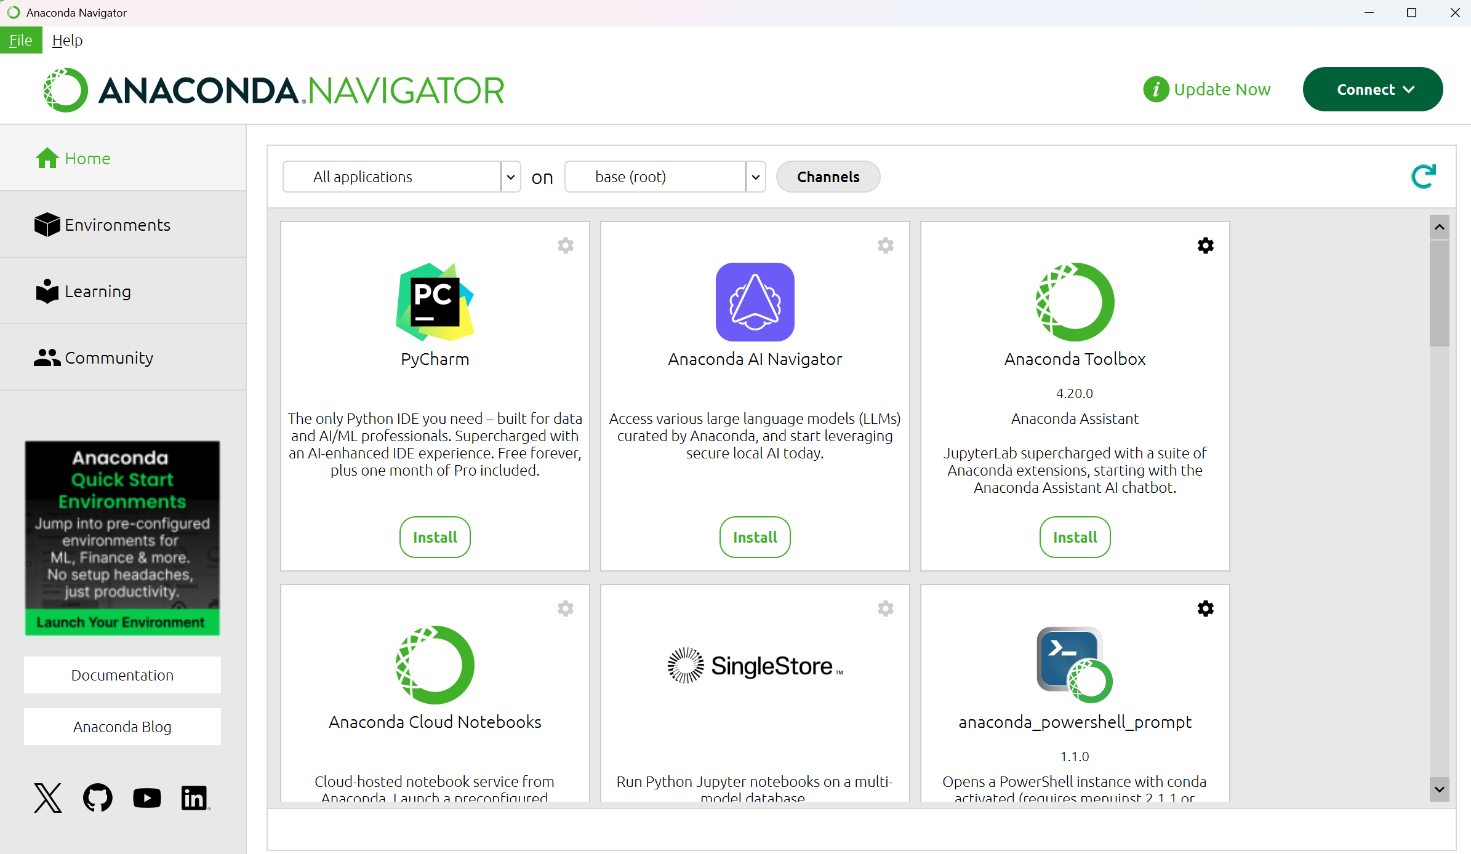Open the Help menu
The image size is (1471, 854).
67,40
